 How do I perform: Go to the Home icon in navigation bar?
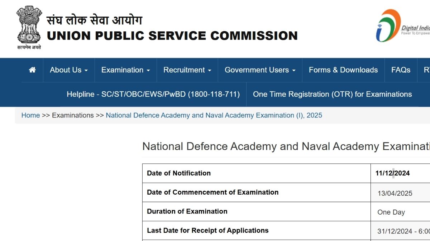pos(32,70)
